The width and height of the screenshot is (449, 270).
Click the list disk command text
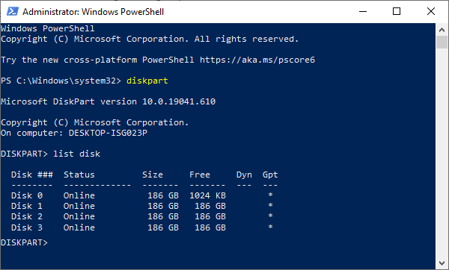pyautogui.click(x=77, y=154)
